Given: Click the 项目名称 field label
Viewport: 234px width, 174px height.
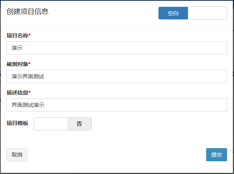Looking at the screenshot, I should (17, 35).
